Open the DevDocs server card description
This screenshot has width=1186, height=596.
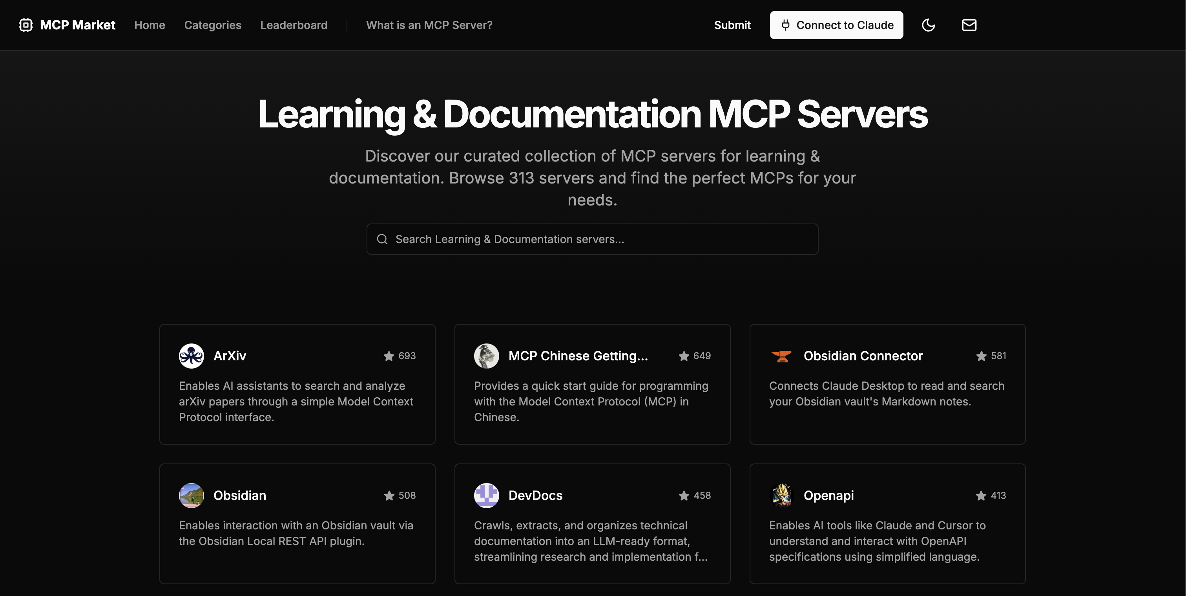tap(591, 541)
